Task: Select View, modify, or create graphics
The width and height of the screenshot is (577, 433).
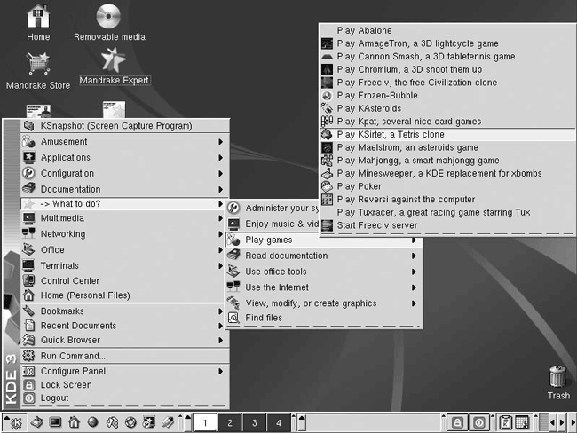Action: pos(323,303)
